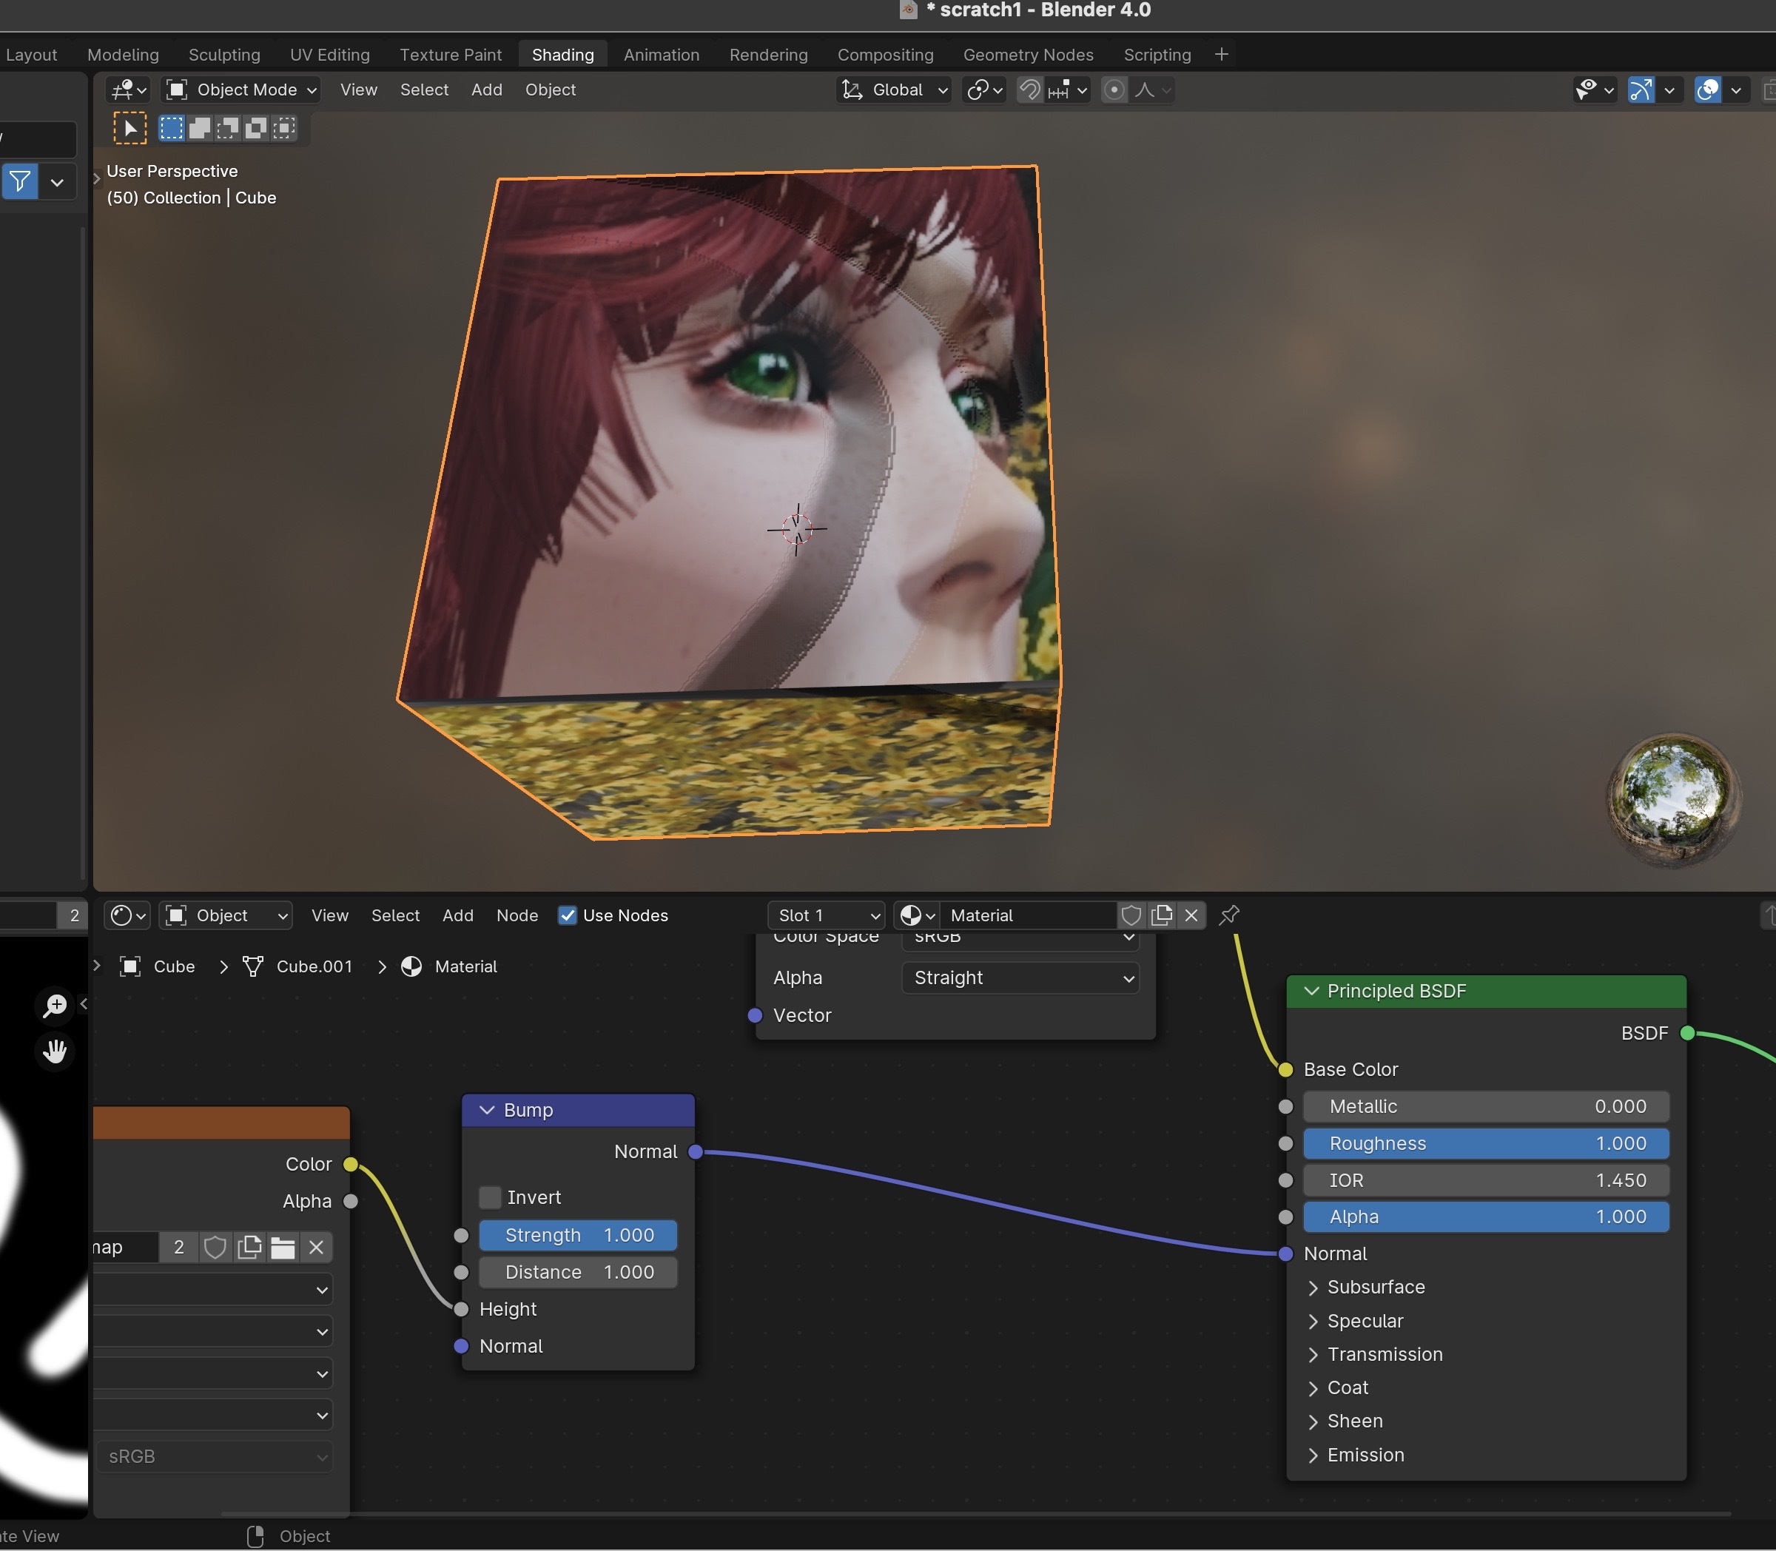1776x1551 pixels.
Task: Toggle the Invert checkbox on Bump node
Action: pos(490,1198)
